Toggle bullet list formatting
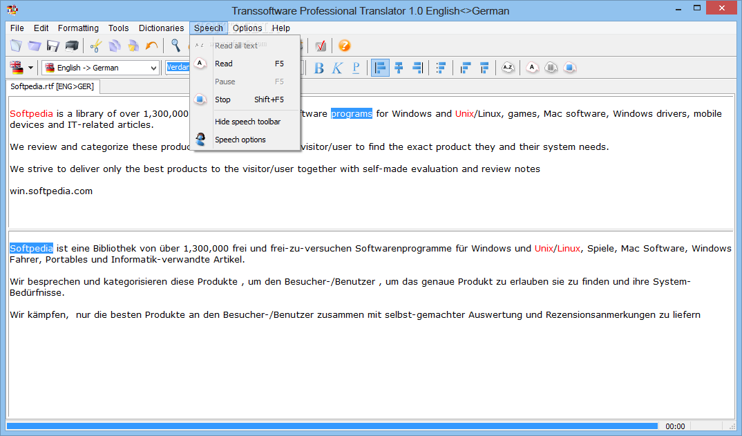742x436 pixels. pyautogui.click(x=441, y=68)
